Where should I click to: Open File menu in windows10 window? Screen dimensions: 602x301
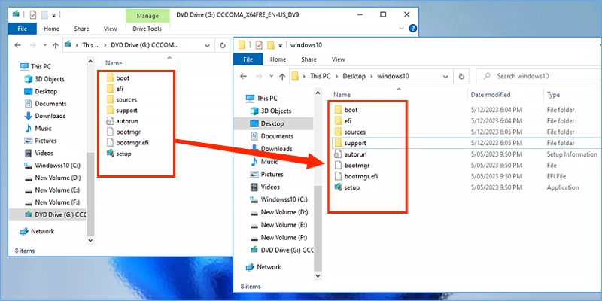point(248,59)
